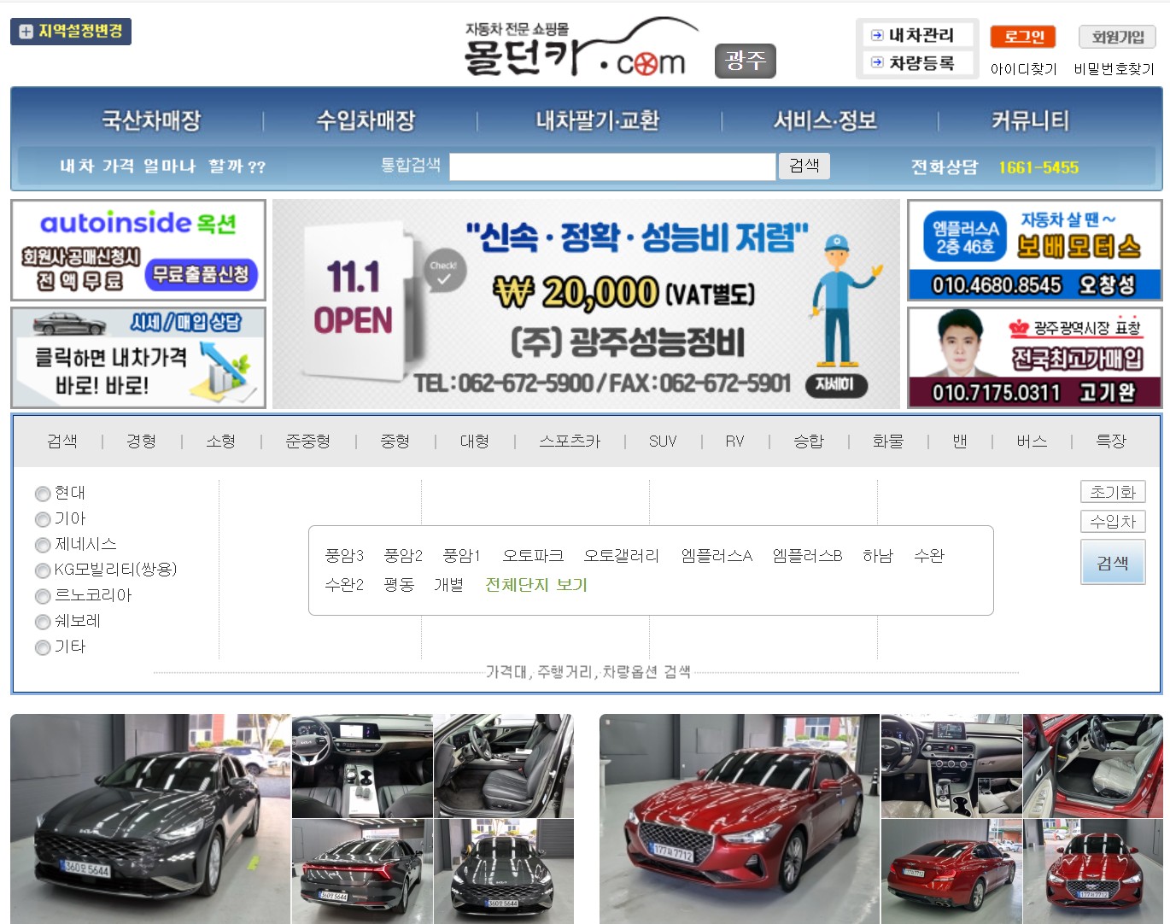Select the 현대 radio button
Viewport: 1170px width, 924px height.
[43, 494]
